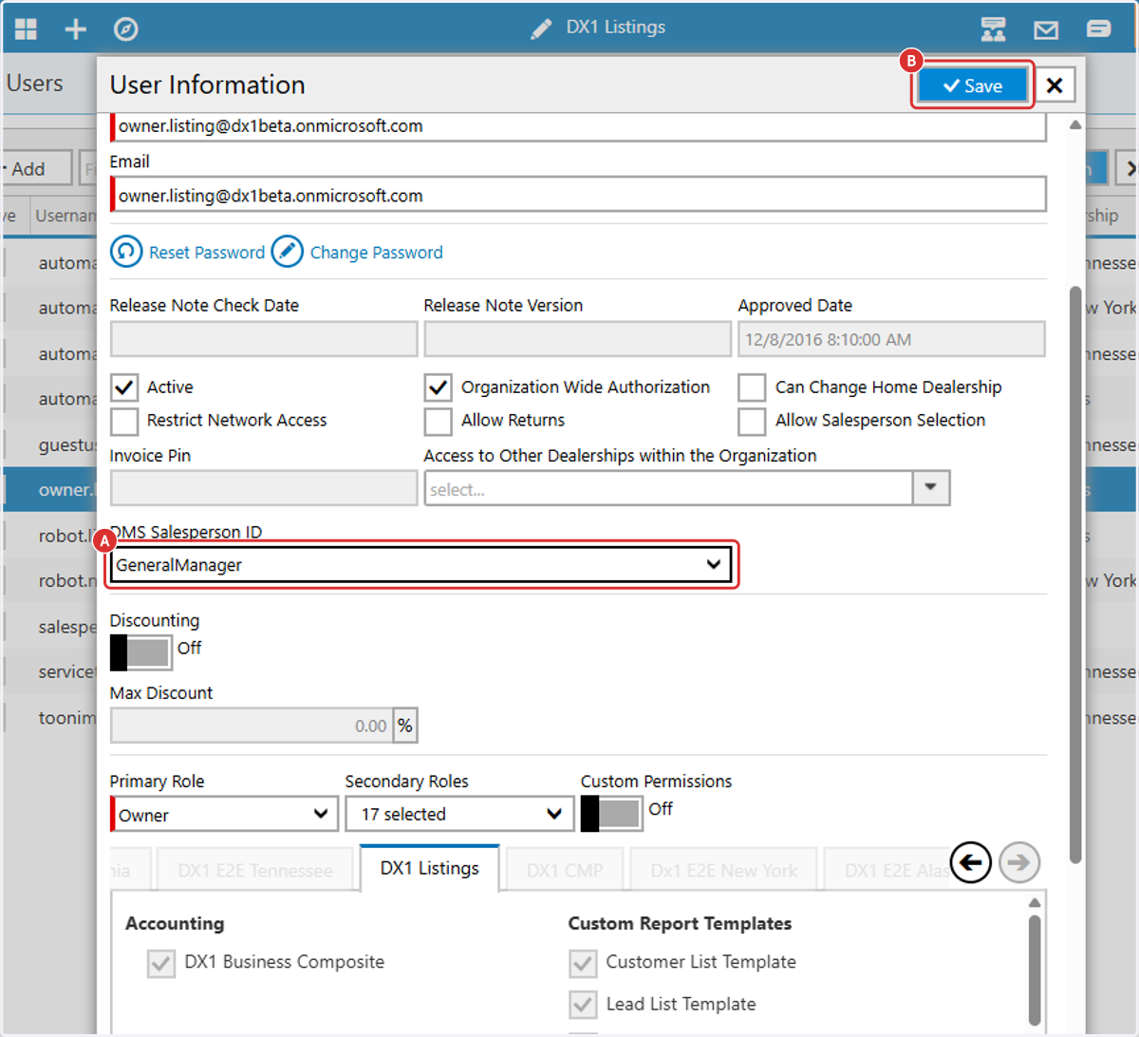Toggle the Active checkbox
The image size is (1139, 1037).
click(124, 387)
